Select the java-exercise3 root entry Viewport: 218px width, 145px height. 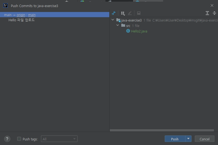tap(131, 20)
